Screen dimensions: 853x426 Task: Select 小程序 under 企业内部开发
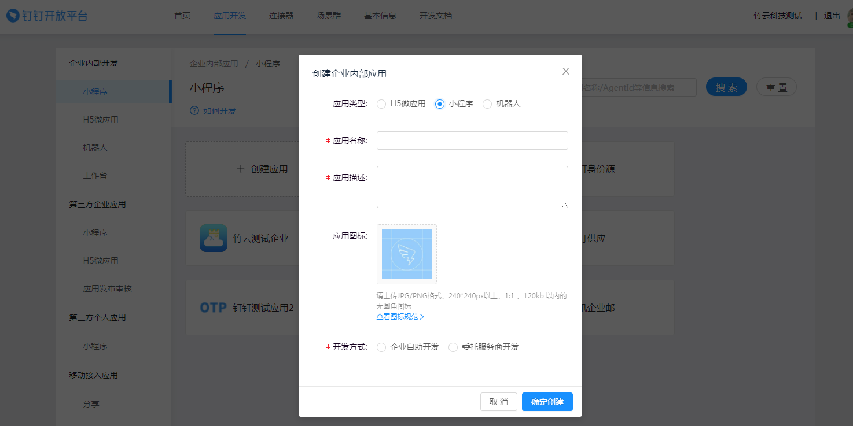113,92
